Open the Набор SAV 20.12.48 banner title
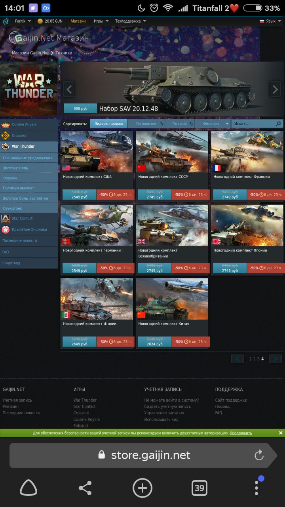Screen dimensions: 285x507 [x=129, y=109]
